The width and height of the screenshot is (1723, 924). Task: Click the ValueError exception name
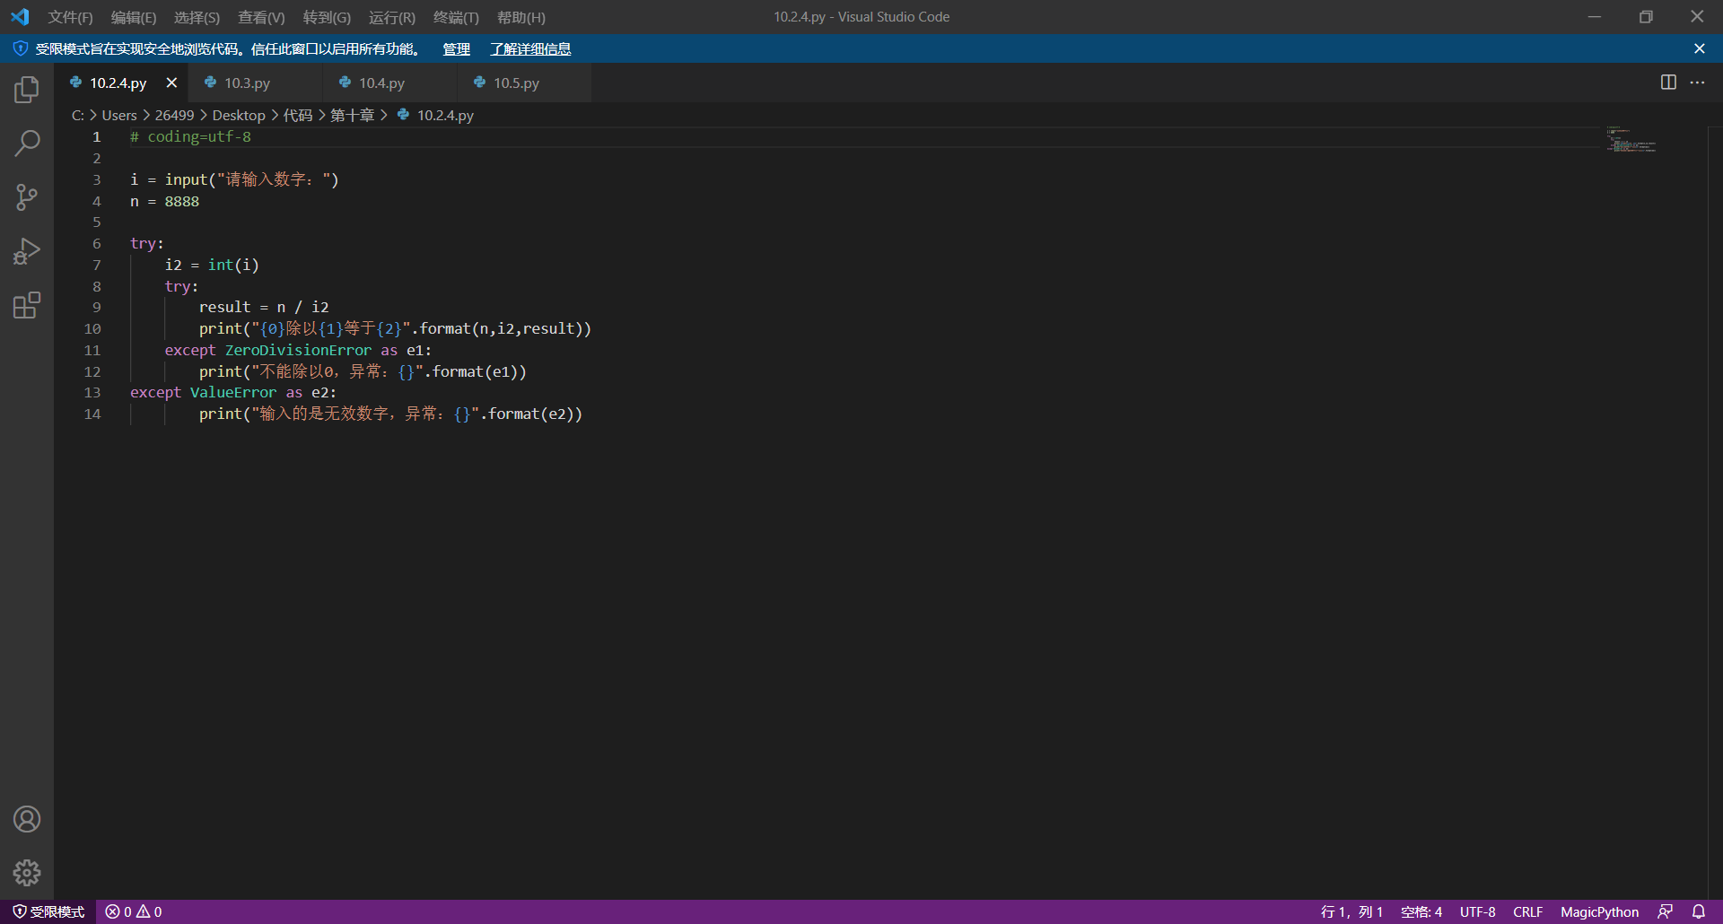pyautogui.click(x=233, y=392)
